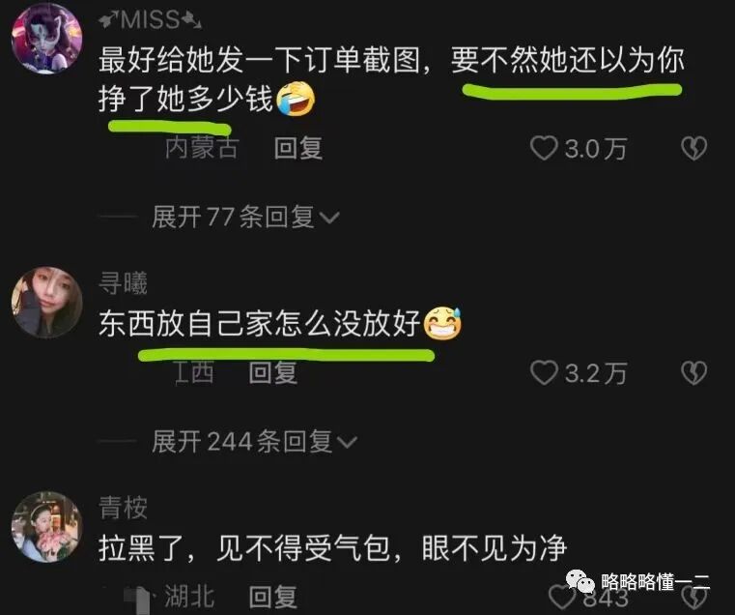Click the WeChat logo watermark icon
The height and width of the screenshot is (615, 735).
[x=580, y=582]
